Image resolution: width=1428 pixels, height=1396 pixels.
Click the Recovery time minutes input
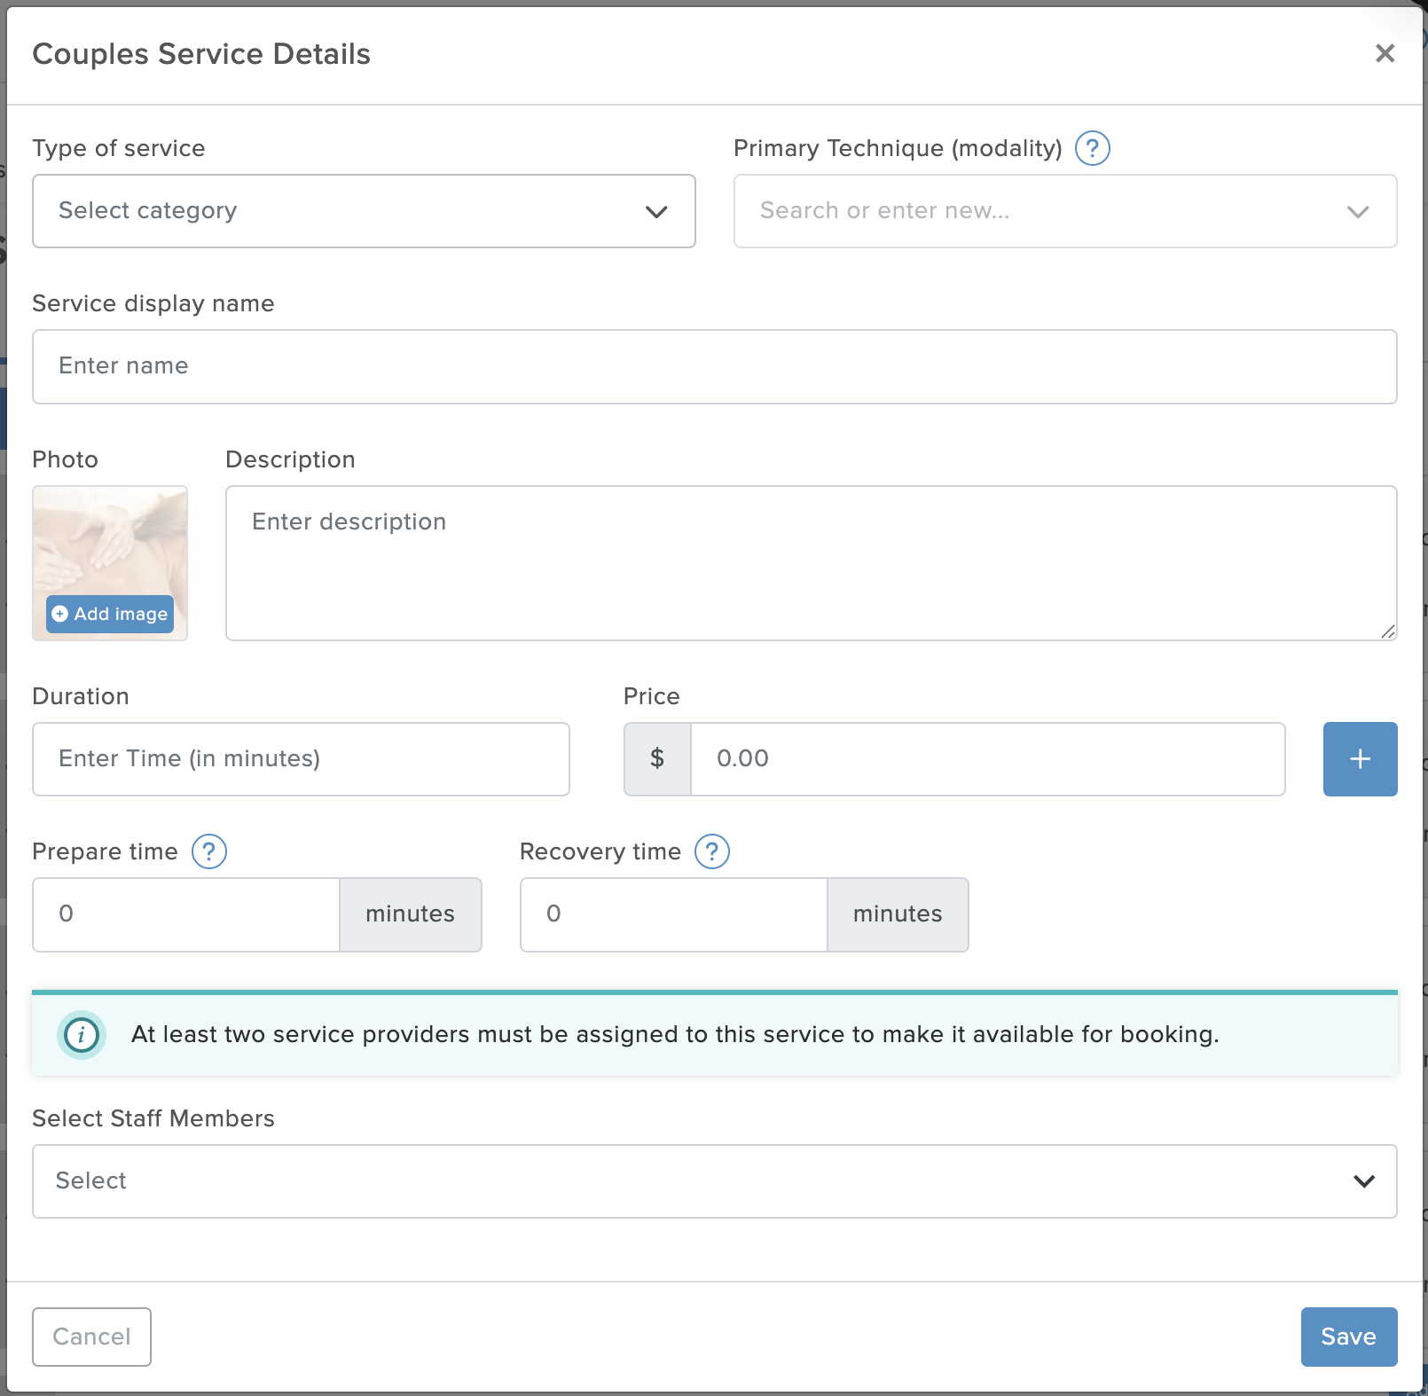674,914
